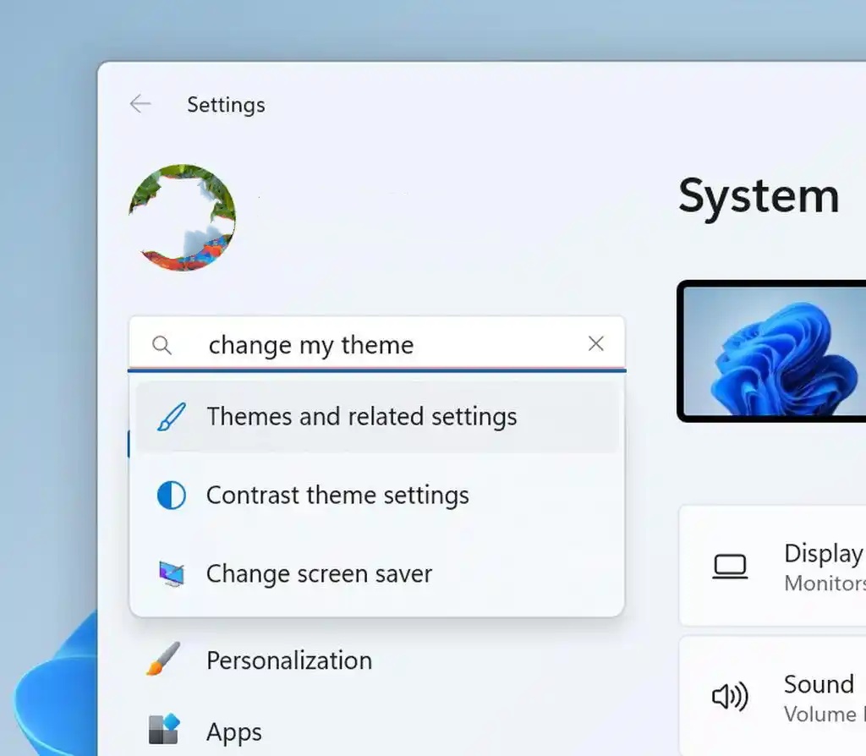Go to Apps in the sidebar
866x756 pixels.
pos(233,731)
